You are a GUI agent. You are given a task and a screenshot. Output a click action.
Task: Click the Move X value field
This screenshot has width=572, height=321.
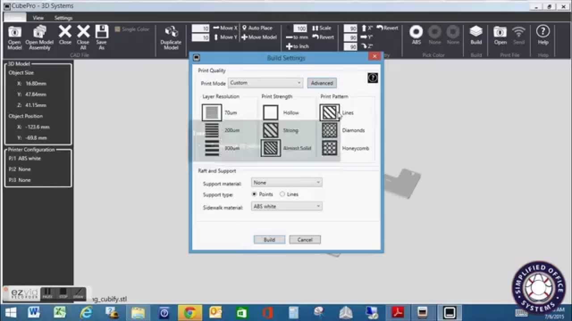(201, 28)
